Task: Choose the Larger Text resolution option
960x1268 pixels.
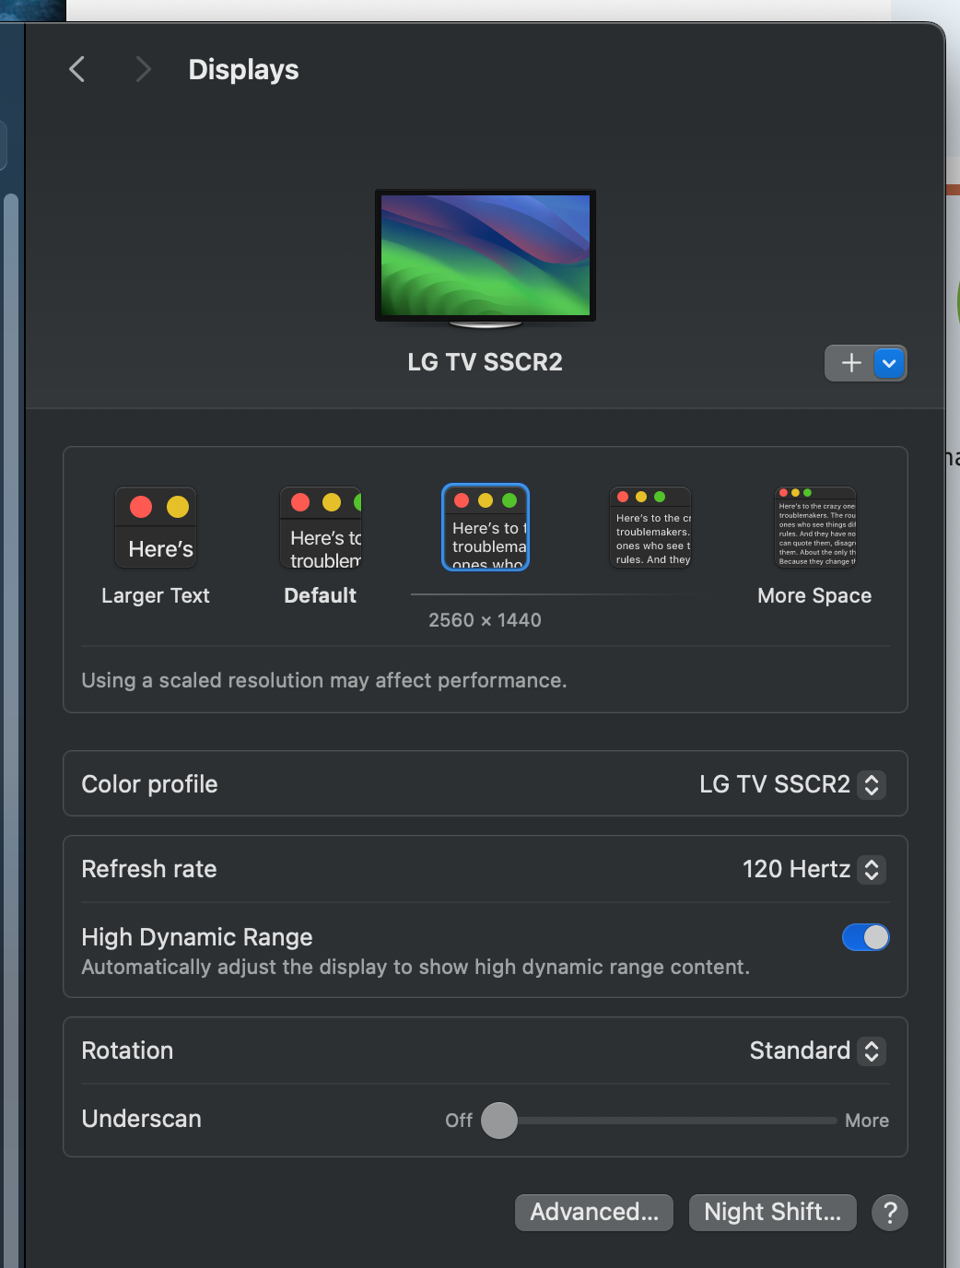Action: click(156, 527)
